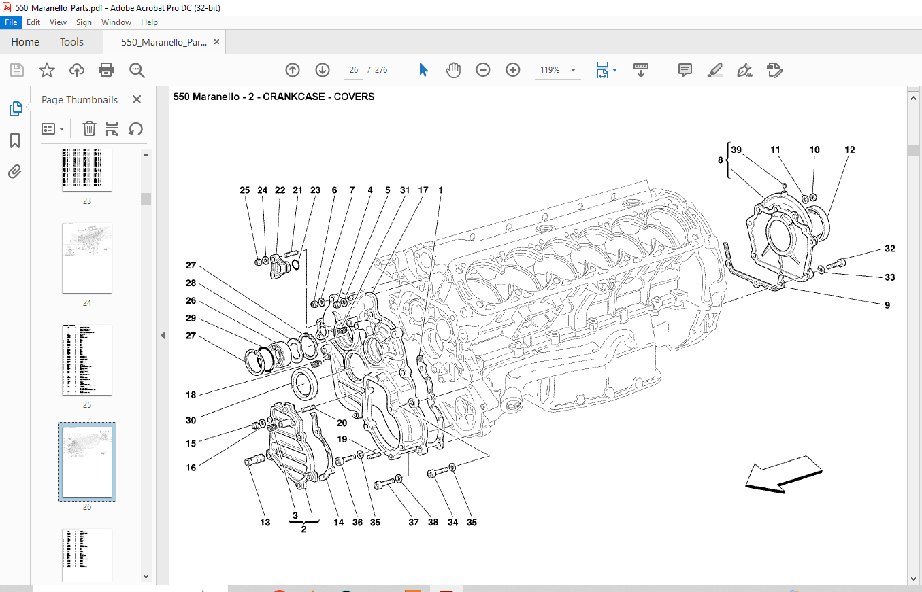The width and height of the screenshot is (922, 592).
Task: Select the 550_Maranello_Parts document tab
Action: click(164, 42)
